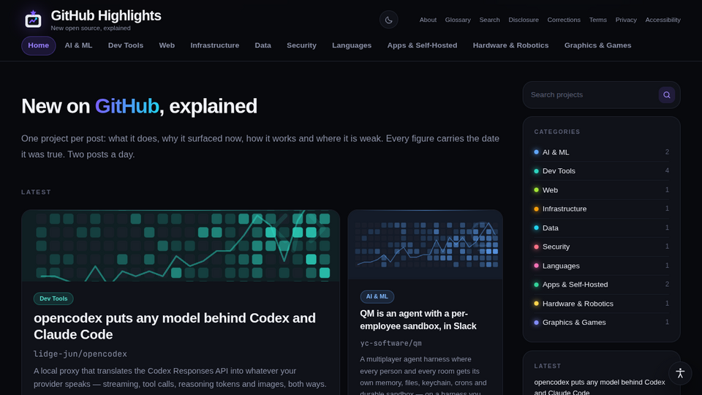702x395 pixels.
Task: Open the opencodex article headline in main card
Action: tap(175, 326)
